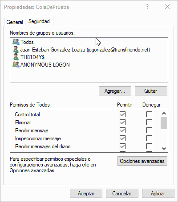The image size is (178, 202).
Task: Click the ANONYMOUS LOGON group icon
Action: coord(16,65)
